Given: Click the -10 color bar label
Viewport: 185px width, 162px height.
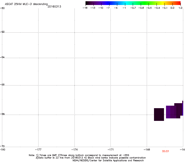Looking at the screenshot, I should click(101, 8).
